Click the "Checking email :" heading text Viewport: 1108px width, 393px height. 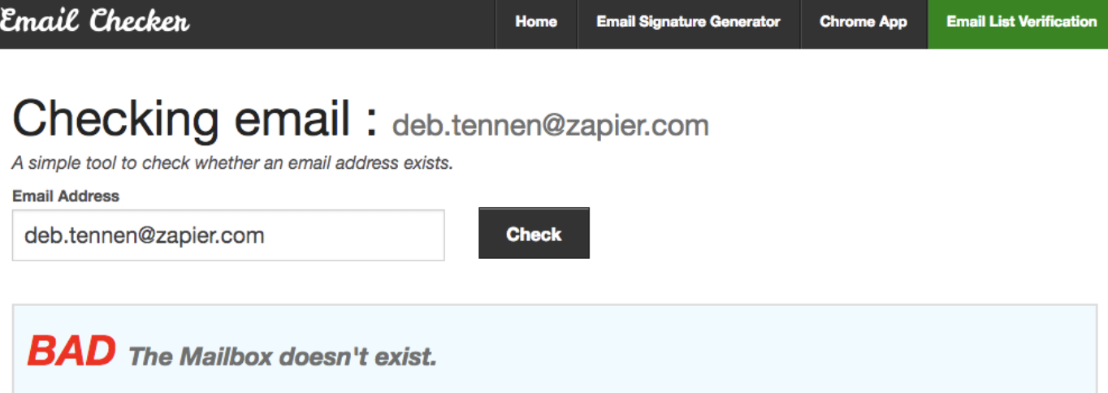coord(195,119)
